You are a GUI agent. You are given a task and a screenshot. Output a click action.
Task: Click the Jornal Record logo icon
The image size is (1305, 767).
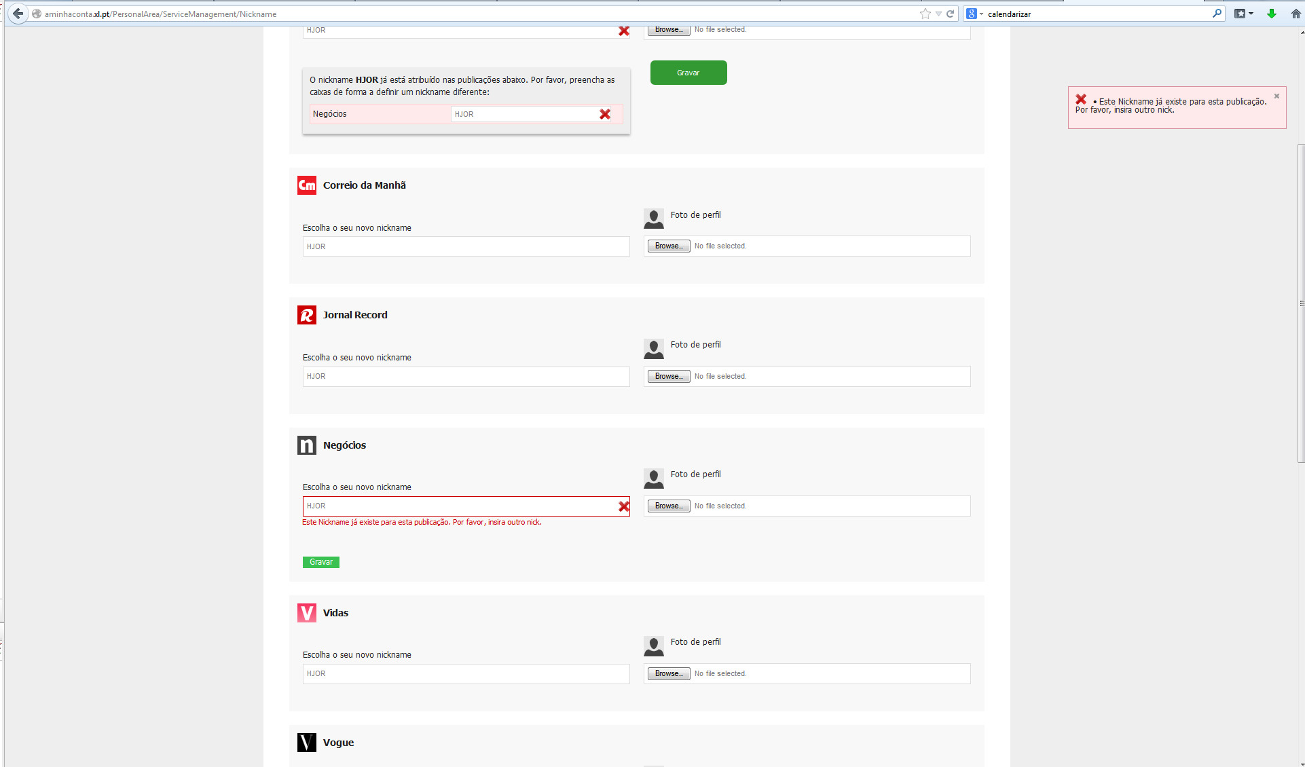pos(307,315)
